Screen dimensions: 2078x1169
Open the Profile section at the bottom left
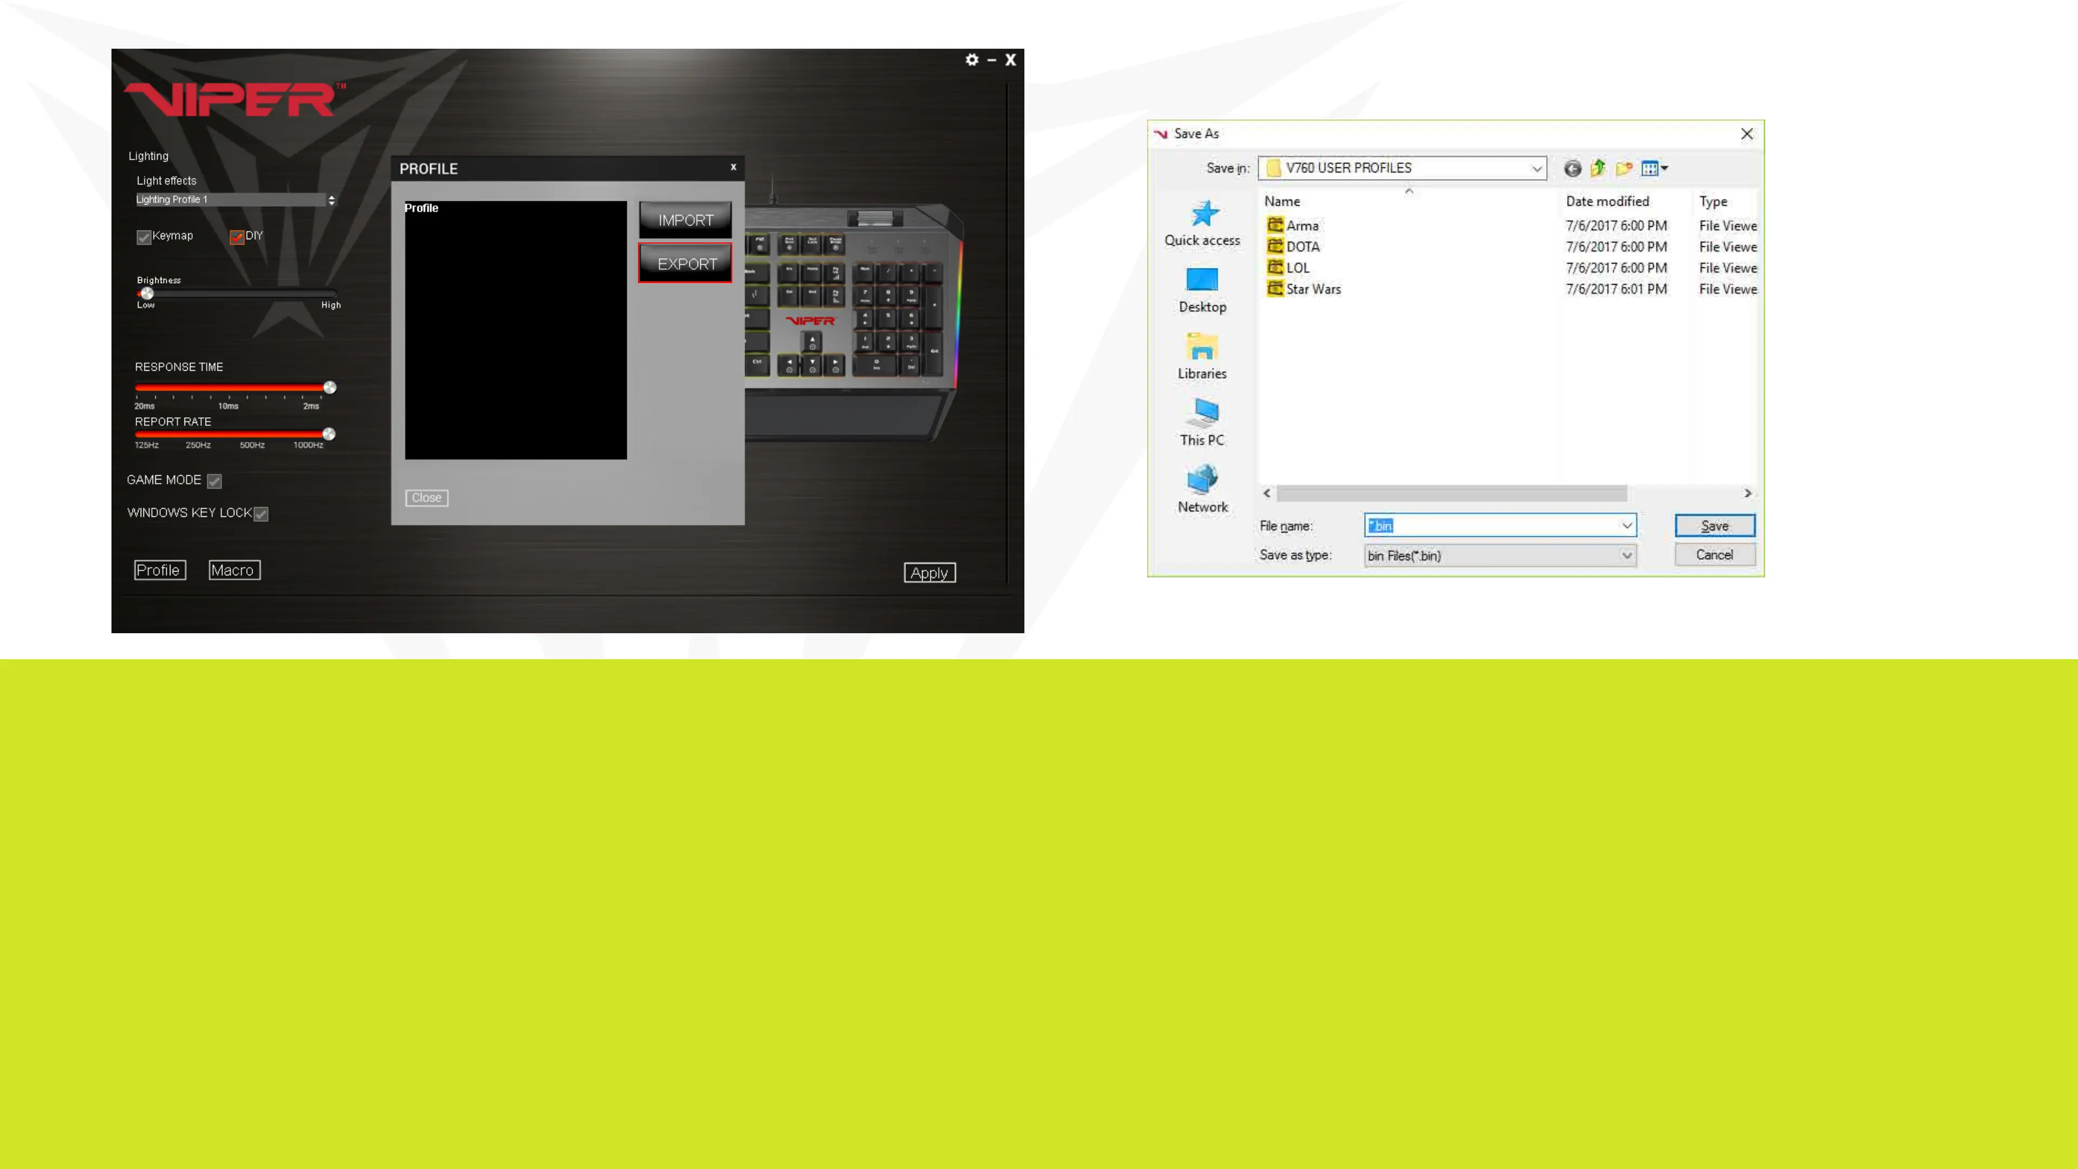point(160,570)
